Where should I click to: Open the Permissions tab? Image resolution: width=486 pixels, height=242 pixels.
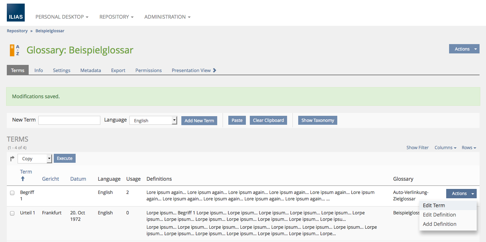click(148, 70)
